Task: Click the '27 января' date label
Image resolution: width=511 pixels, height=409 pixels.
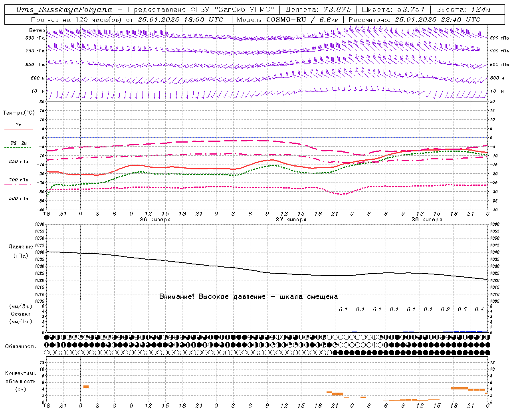Action: click(291, 220)
